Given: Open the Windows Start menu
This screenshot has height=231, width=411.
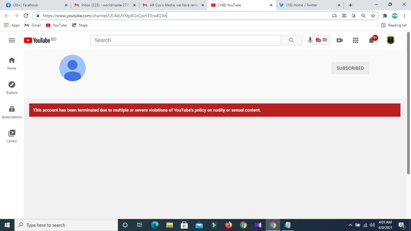Looking at the screenshot, I should [x=8, y=225].
